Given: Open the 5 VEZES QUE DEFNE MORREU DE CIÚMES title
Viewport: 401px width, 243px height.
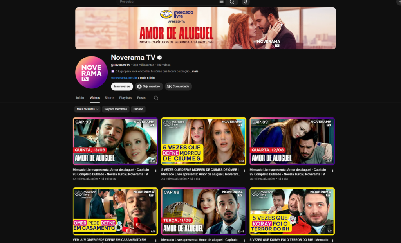Looking at the screenshot, I should 201,172.
